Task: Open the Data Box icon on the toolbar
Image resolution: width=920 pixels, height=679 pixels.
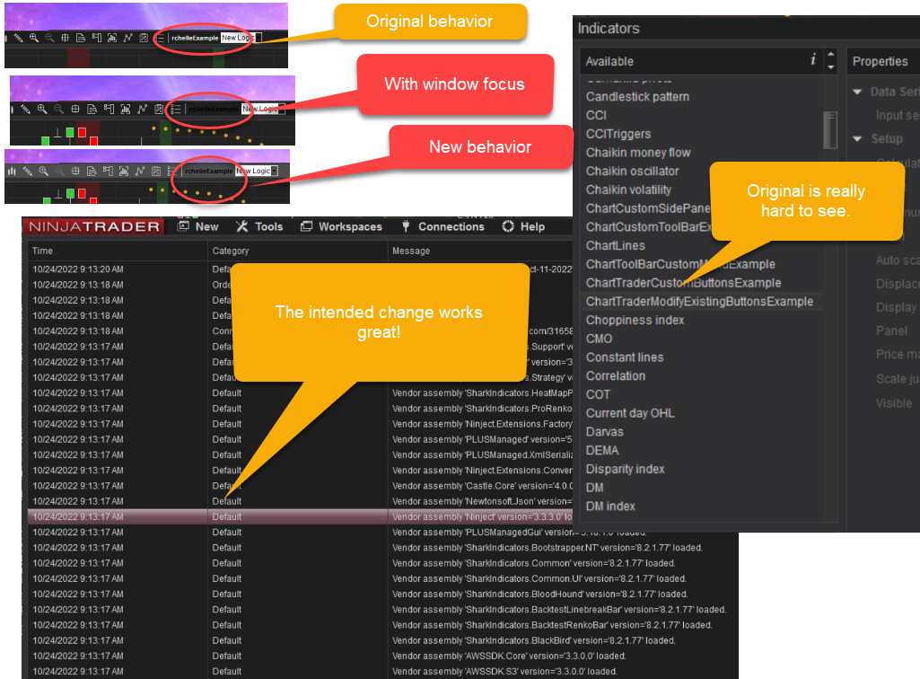Action: [x=91, y=170]
